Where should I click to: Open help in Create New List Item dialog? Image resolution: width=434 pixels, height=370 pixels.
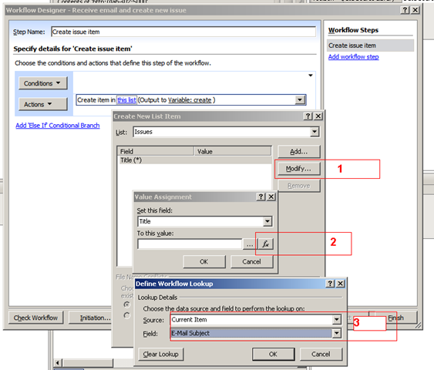pyautogui.click(x=308, y=116)
